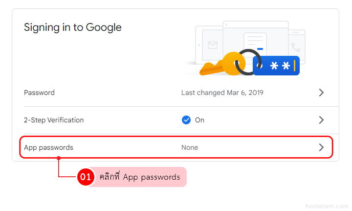This screenshot has height=211, width=352.
Task: Click the envelope icon in the illustration
Action: pos(212,46)
